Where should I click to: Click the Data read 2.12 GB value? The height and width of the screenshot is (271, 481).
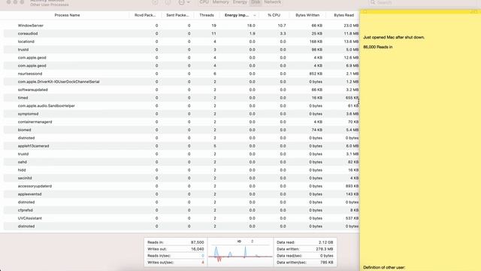point(325,242)
